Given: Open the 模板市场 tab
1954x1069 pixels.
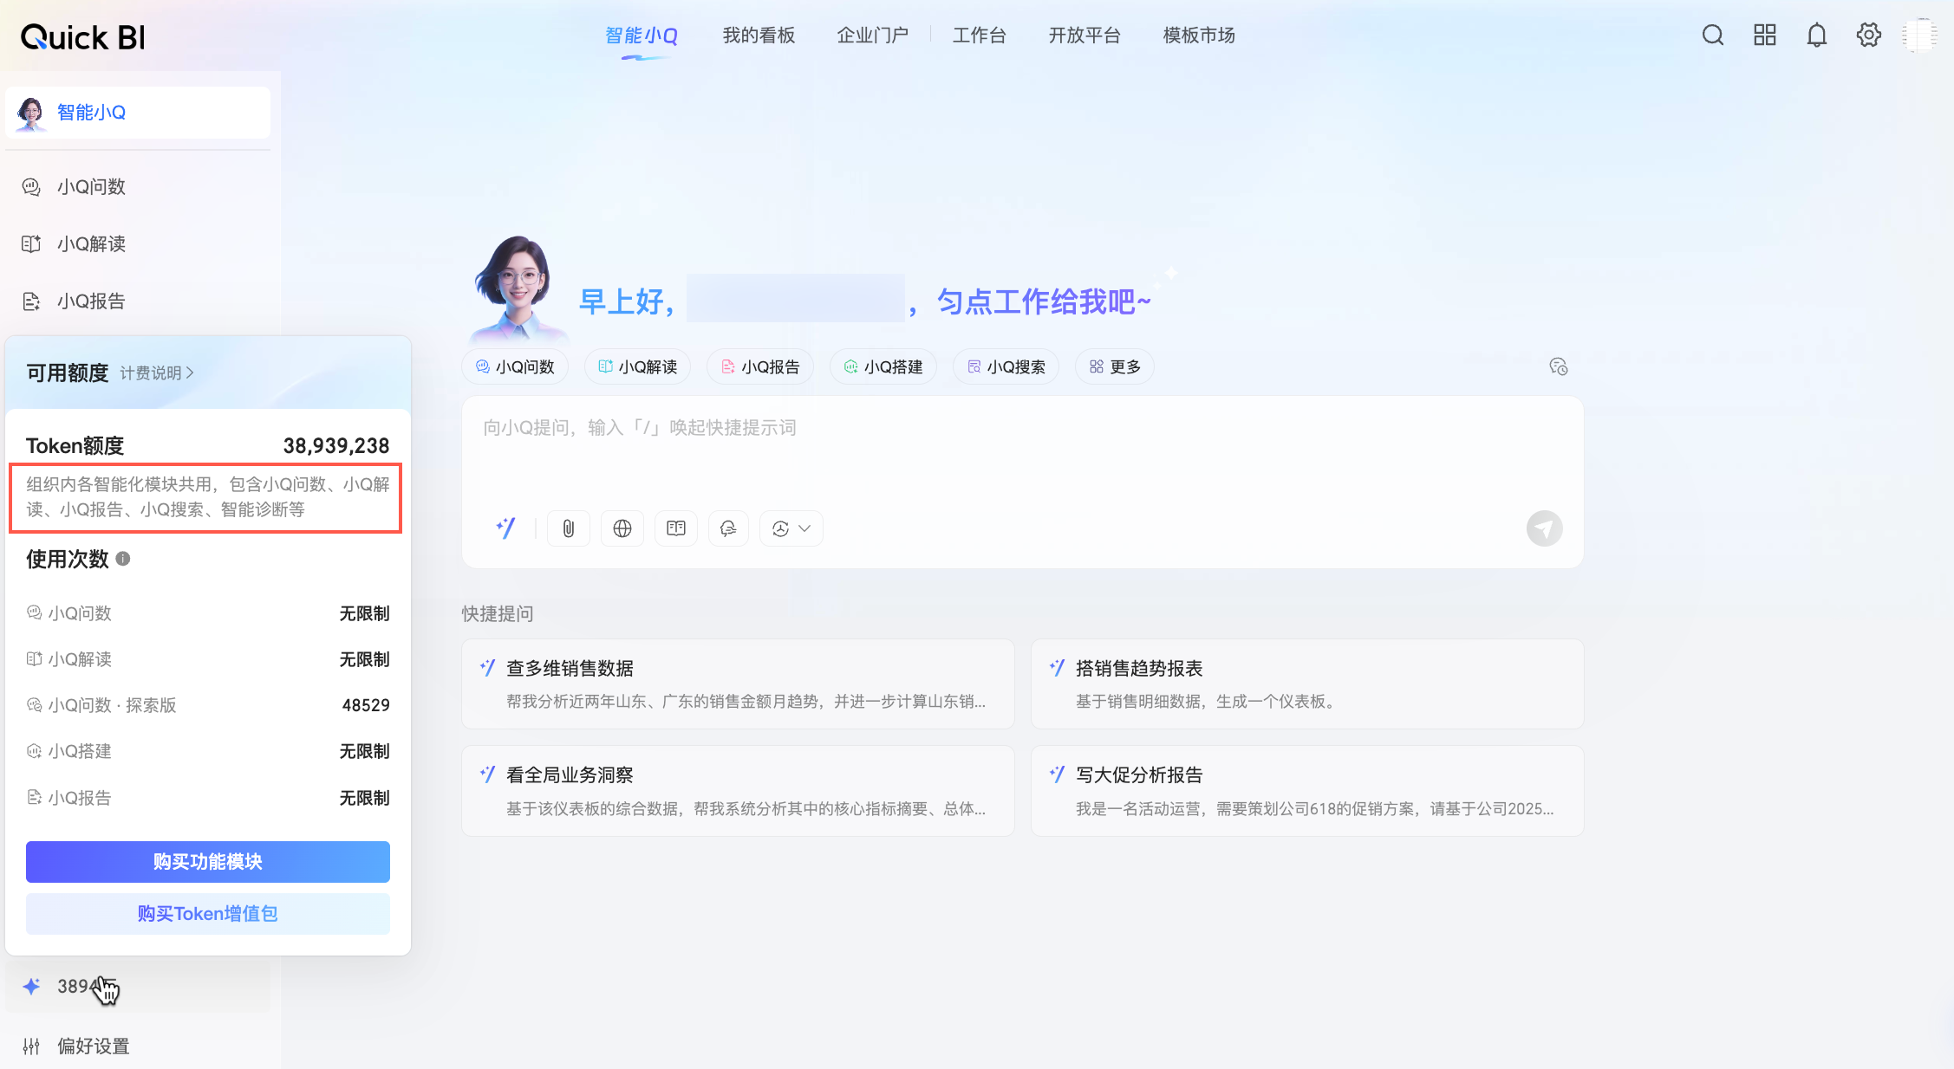Looking at the screenshot, I should [x=1198, y=36].
